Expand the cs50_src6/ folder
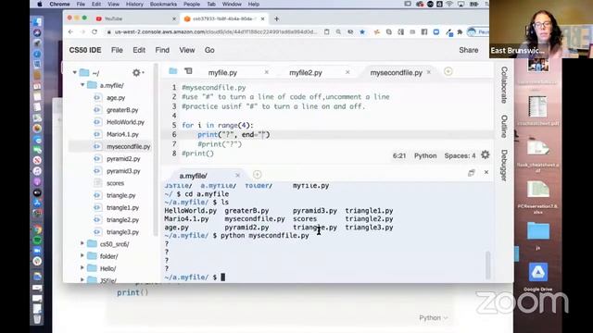 (82, 244)
